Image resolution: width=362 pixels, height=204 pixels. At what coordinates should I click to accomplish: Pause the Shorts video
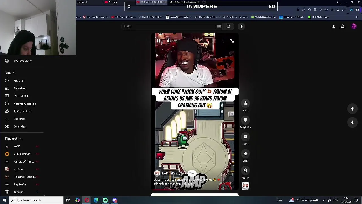coord(159,41)
